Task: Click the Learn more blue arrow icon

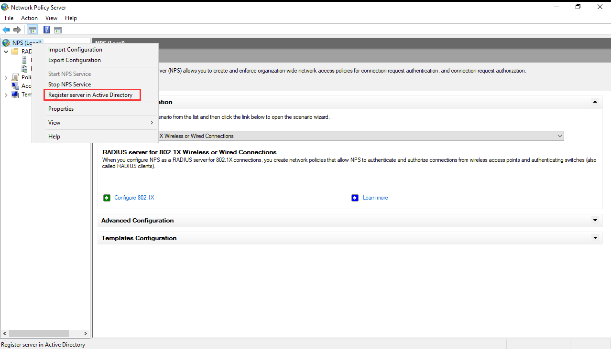Action: coord(355,197)
